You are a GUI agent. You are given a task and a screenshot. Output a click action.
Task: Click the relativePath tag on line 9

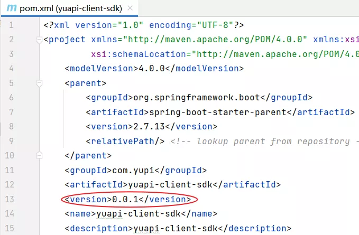tap(125, 142)
